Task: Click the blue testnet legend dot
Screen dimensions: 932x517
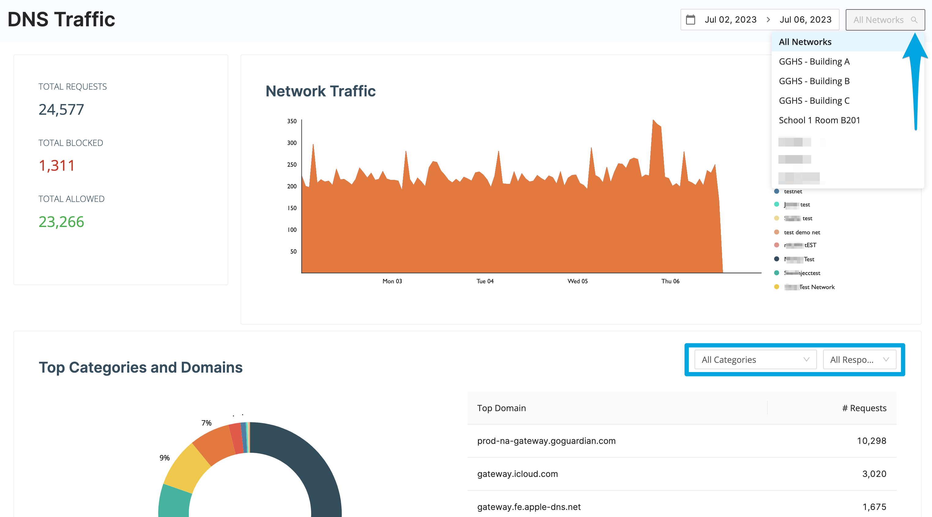Action: pos(777,192)
